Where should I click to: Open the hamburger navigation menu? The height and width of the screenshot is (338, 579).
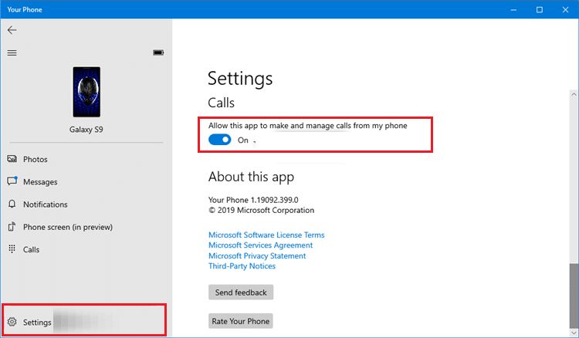(x=12, y=52)
